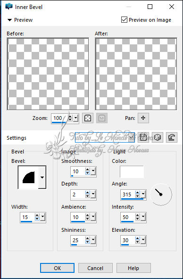183x279 pixels.
Task: Click the Randomize parameters dice icon
Action: coord(158,137)
